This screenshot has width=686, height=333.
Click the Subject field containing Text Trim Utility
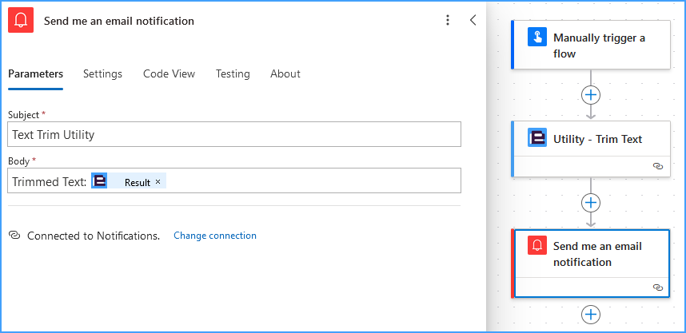click(x=234, y=135)
